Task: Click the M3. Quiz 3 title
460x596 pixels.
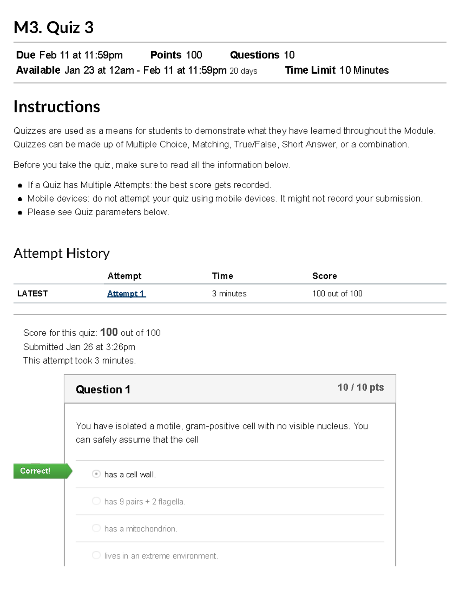Action: (54, 28)
